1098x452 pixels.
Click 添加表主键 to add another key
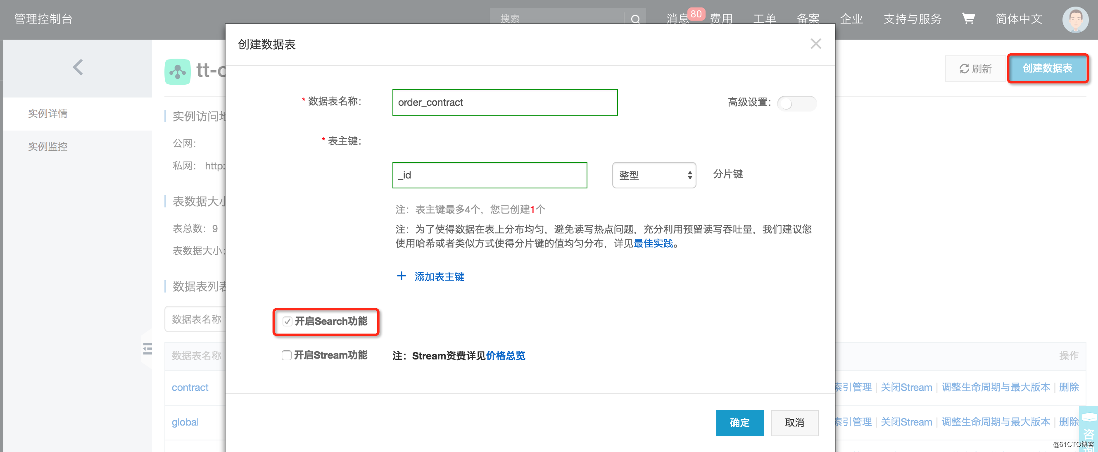pos(433,276)
